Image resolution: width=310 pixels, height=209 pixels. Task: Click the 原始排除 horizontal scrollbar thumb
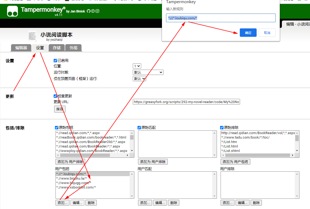tap(257, 155)
